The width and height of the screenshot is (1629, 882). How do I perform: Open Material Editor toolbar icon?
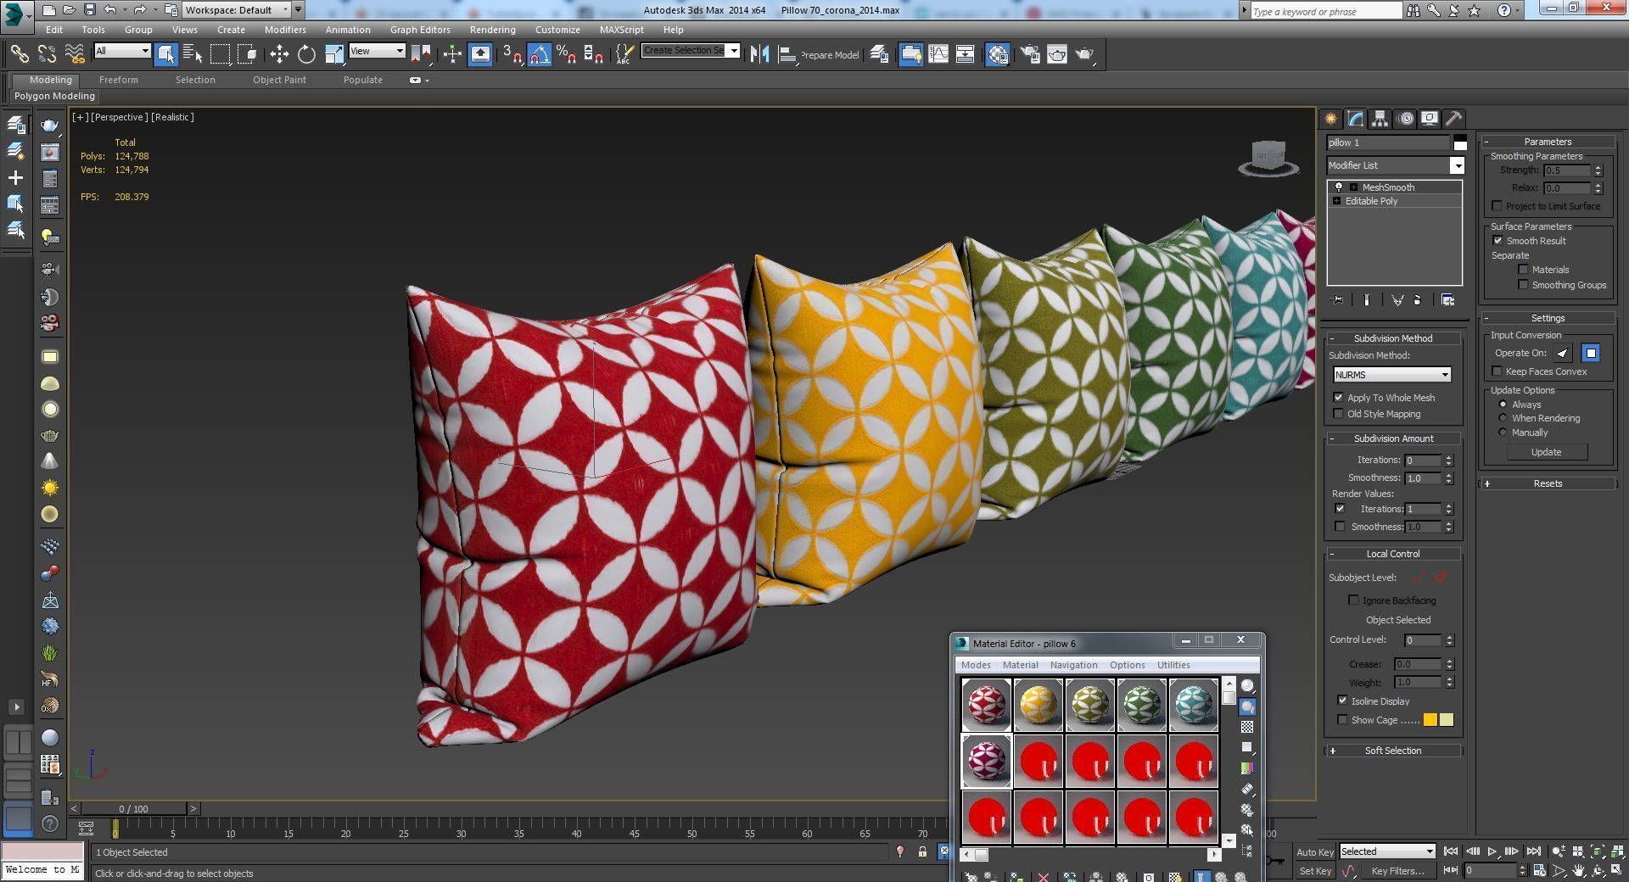[998, 54]
